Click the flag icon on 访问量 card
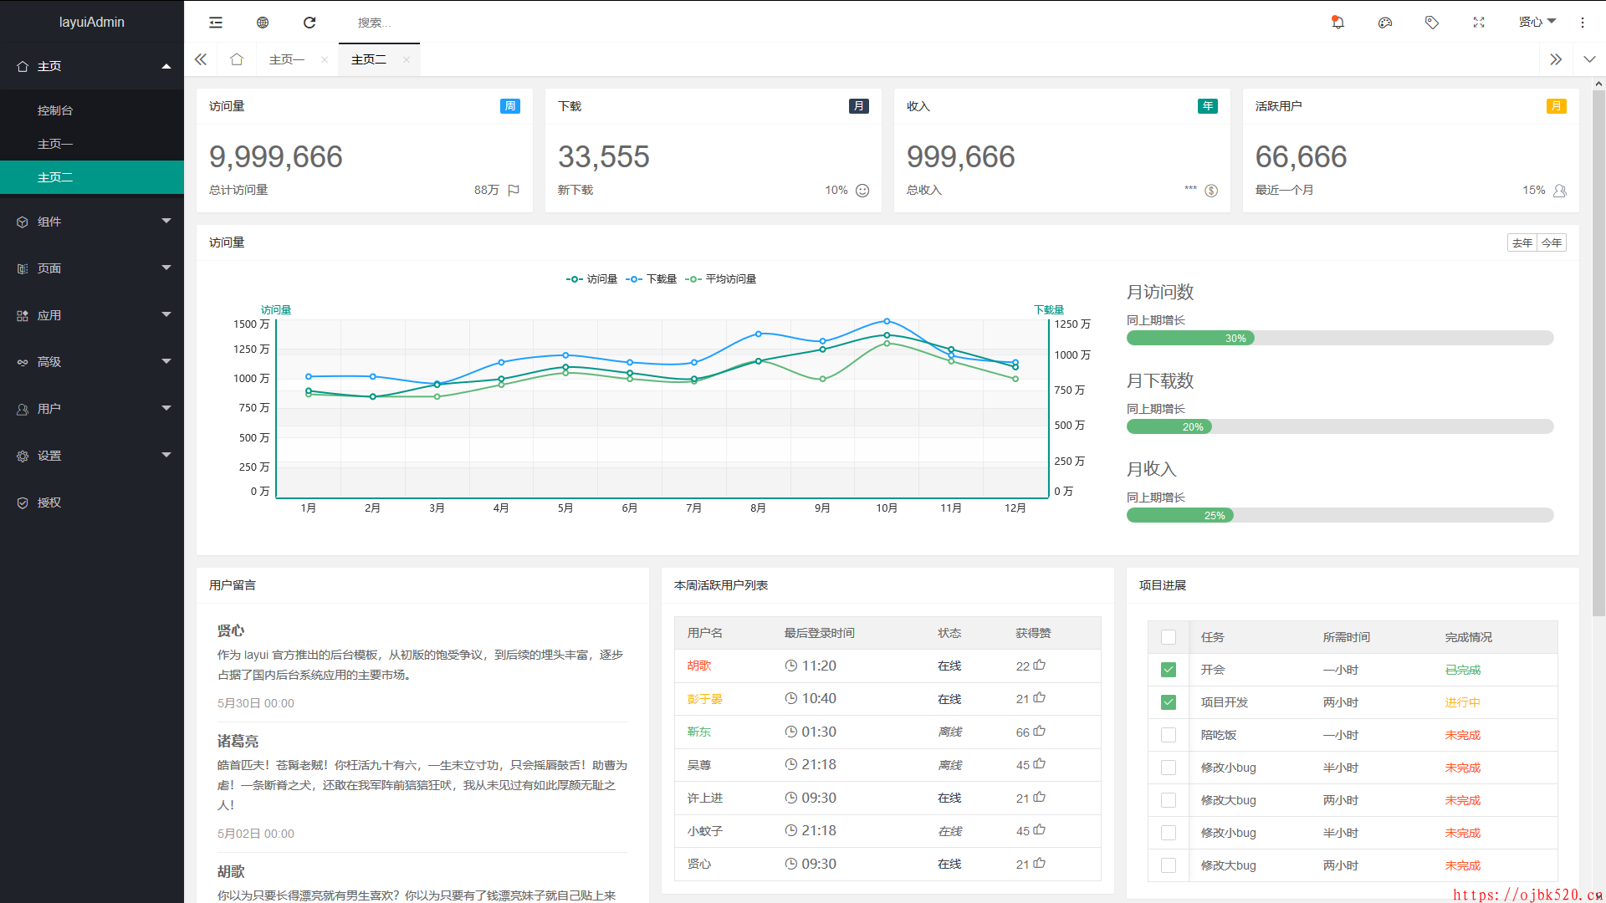This screenshot has height=903, width=1606. pyautogui.click(x=514, y=191)
